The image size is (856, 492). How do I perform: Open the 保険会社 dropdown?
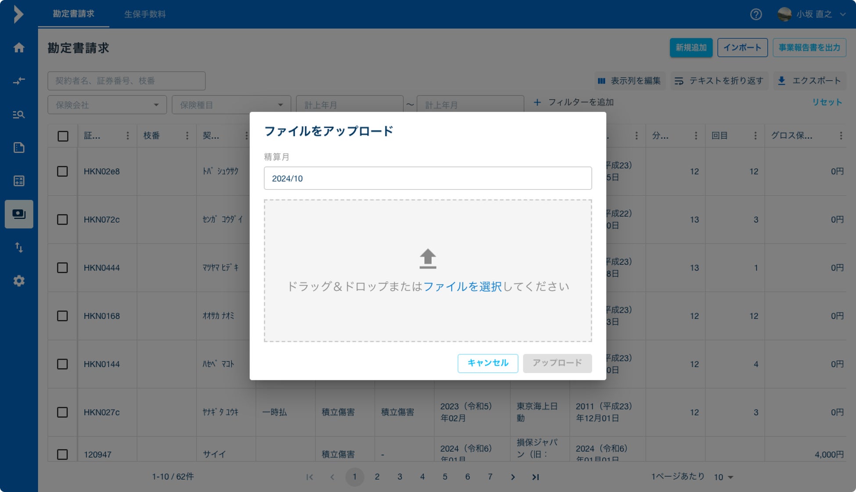[x=107, y=105]
